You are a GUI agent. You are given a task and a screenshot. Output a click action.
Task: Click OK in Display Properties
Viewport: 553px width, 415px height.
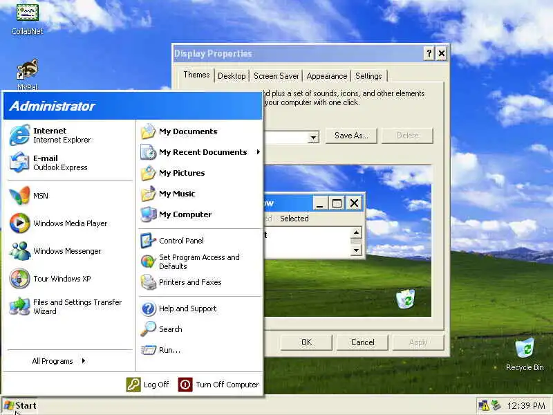[x=306, y=342]
